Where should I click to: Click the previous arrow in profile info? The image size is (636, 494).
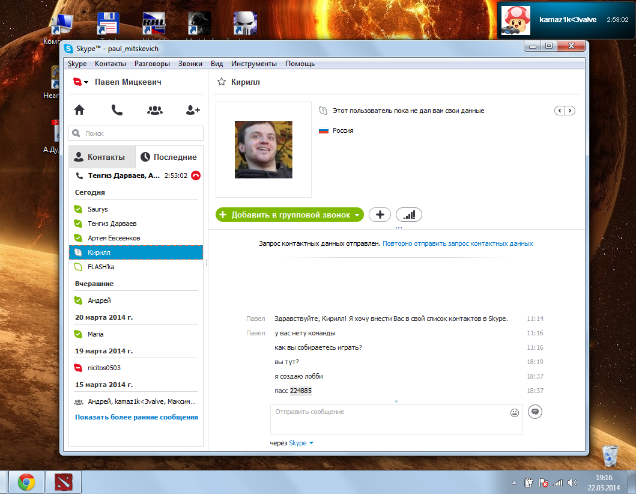click(x=560, y=111)
